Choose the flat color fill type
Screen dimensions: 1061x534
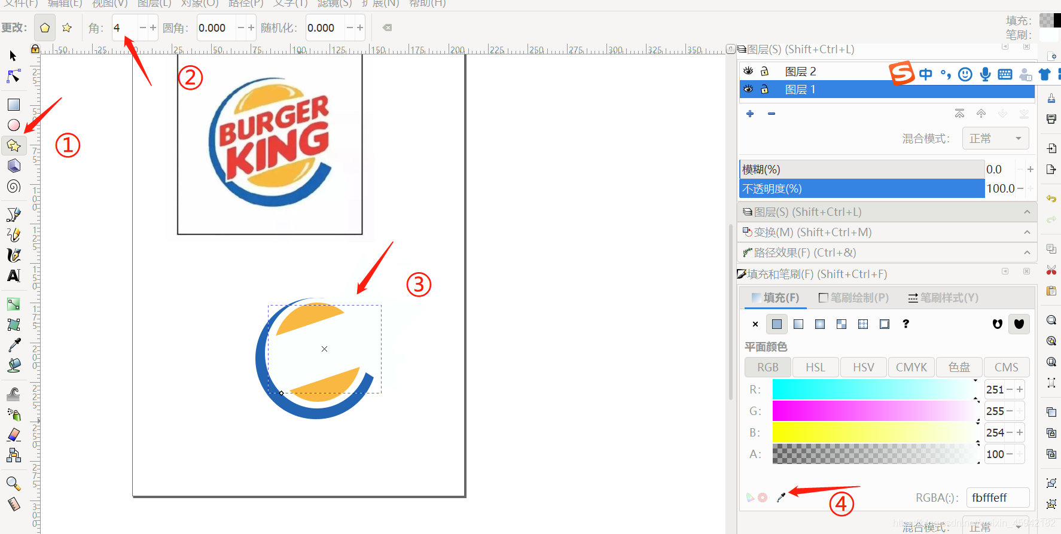coord(777,324)
